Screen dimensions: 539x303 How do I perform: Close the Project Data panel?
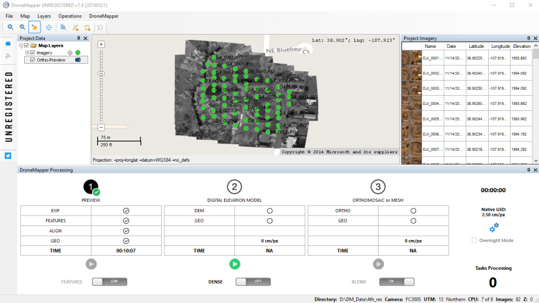tap(85, 38)
